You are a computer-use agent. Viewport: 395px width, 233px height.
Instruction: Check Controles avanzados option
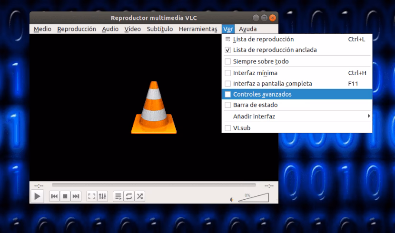point(297,94)
